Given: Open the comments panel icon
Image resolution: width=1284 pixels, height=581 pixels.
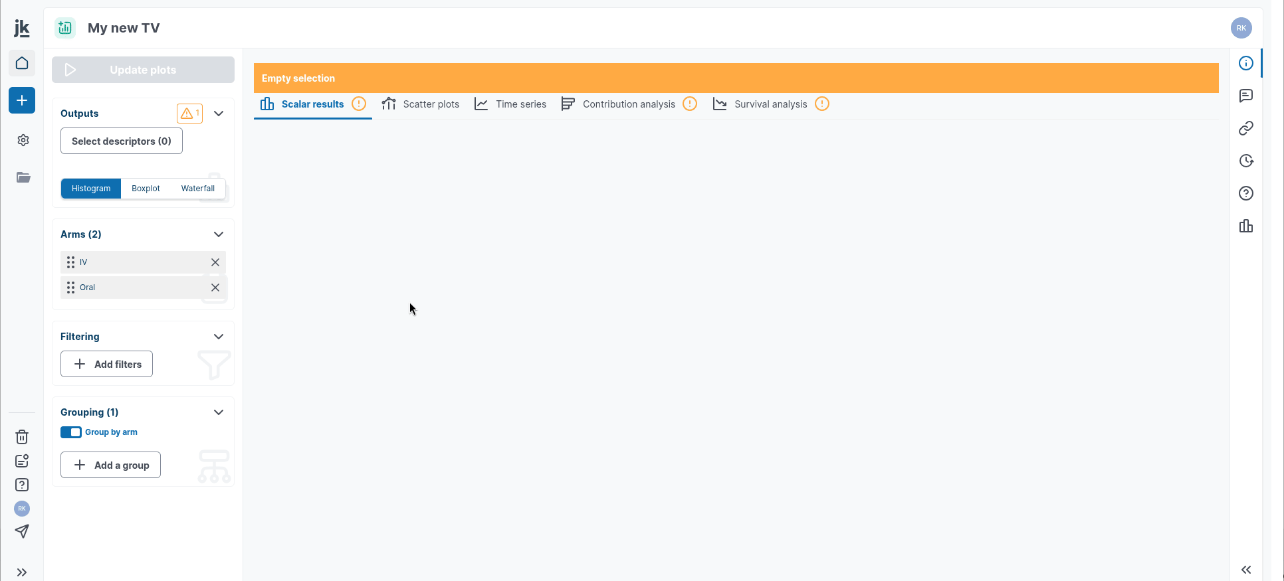Looking at the screenshot, I should [x=1246, y=96].
